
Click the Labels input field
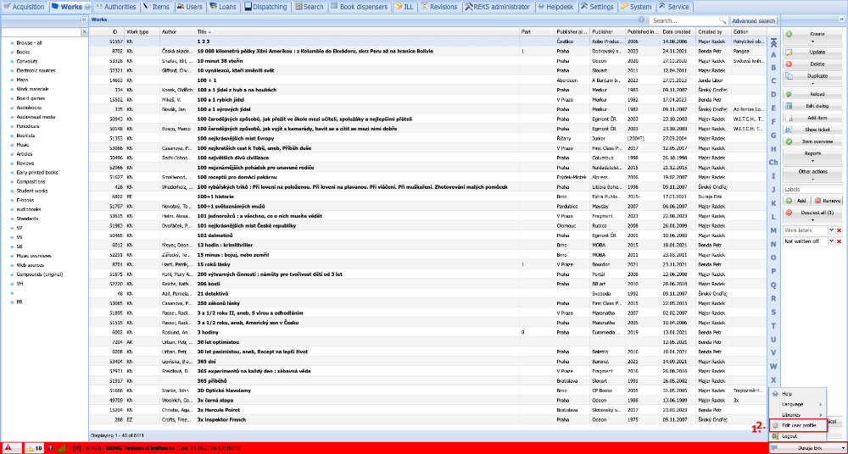[813, 189]
